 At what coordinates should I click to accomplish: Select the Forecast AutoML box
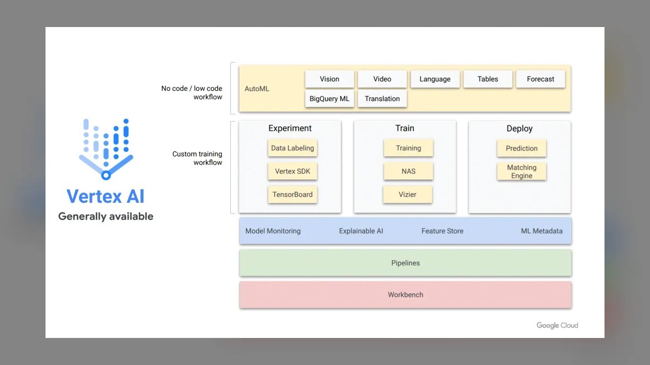coord(541,79)
